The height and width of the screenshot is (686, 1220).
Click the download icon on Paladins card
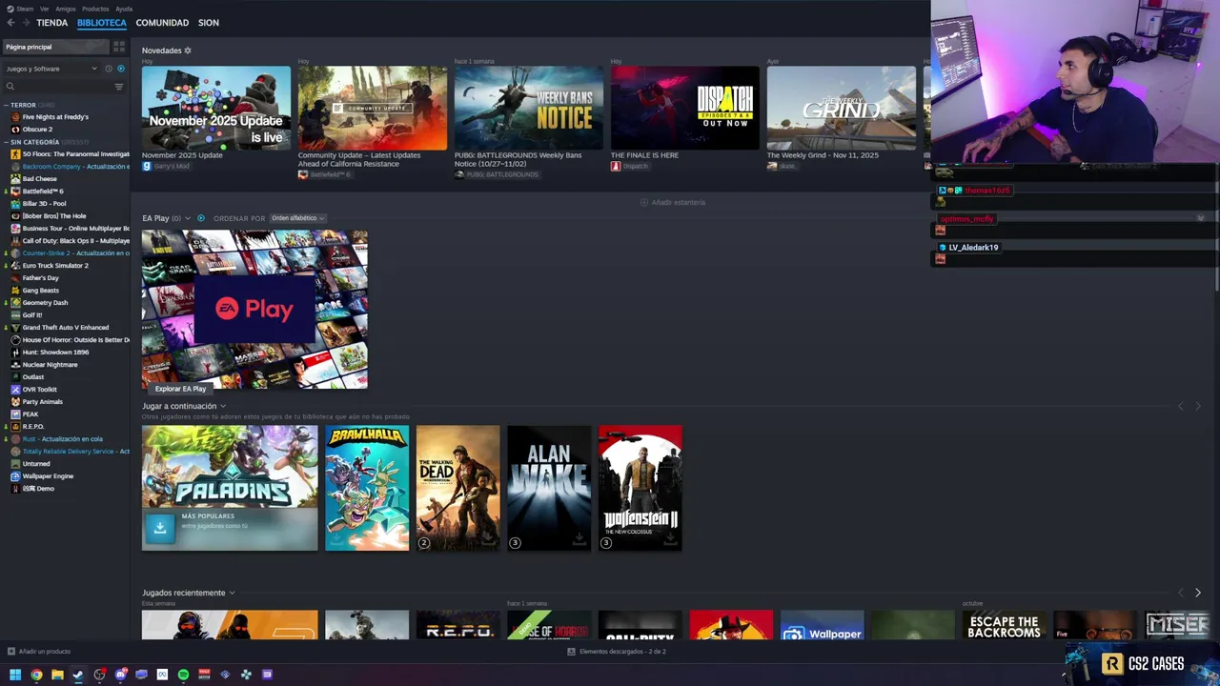pos(160,527)
